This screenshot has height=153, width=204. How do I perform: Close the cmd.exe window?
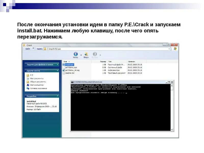coord(172,82)
